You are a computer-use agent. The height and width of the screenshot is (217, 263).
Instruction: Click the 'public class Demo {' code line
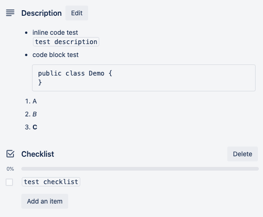[75, 73]
